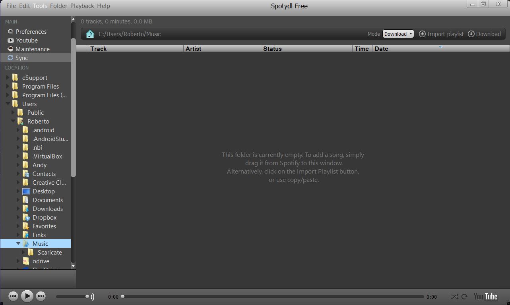Click the Roberto user folder icon
Screen dimensions: 510x305
[x=21, y=121]
